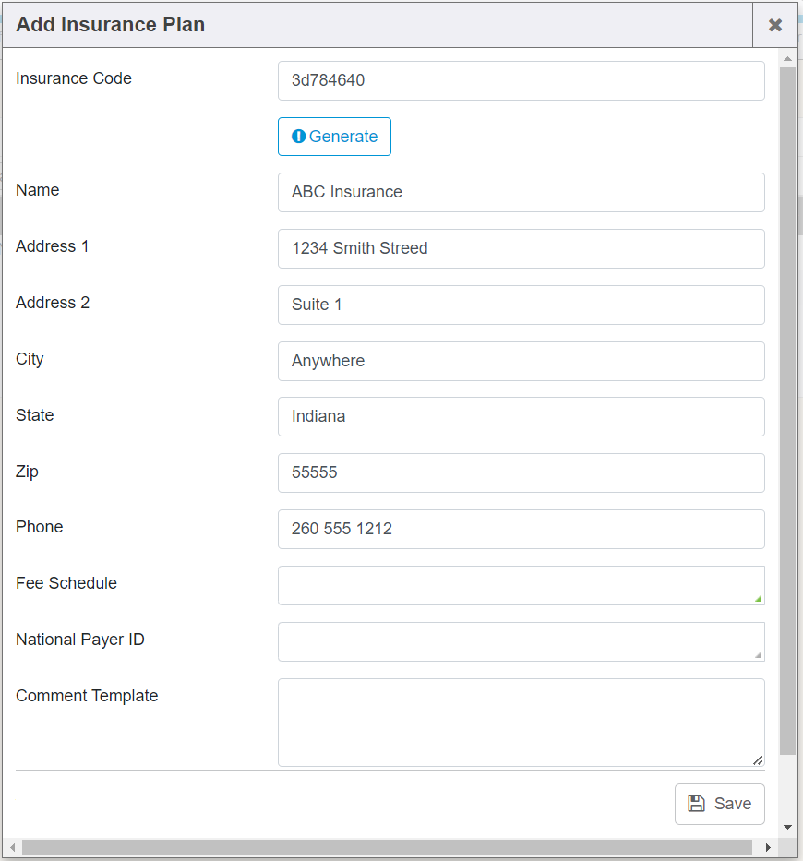Click the Insurance Code input field
803x861 pixels.
(521, 80)
